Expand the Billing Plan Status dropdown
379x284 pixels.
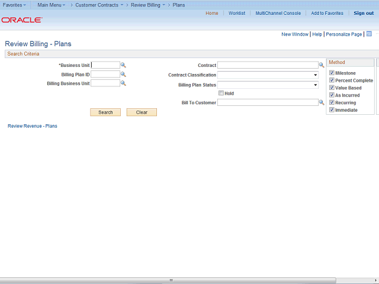coord(268,85)
